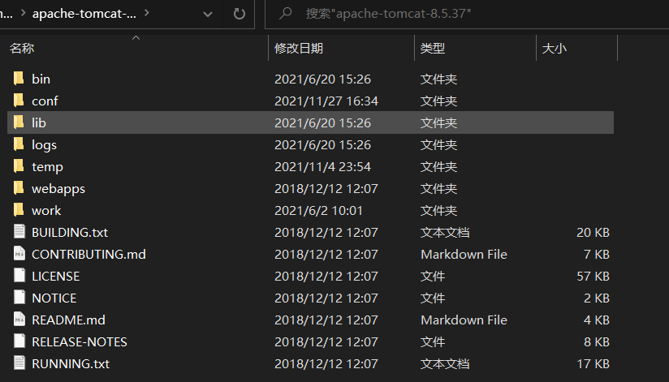Select the temp folder name
669x382 pixels.
(47, 167)
